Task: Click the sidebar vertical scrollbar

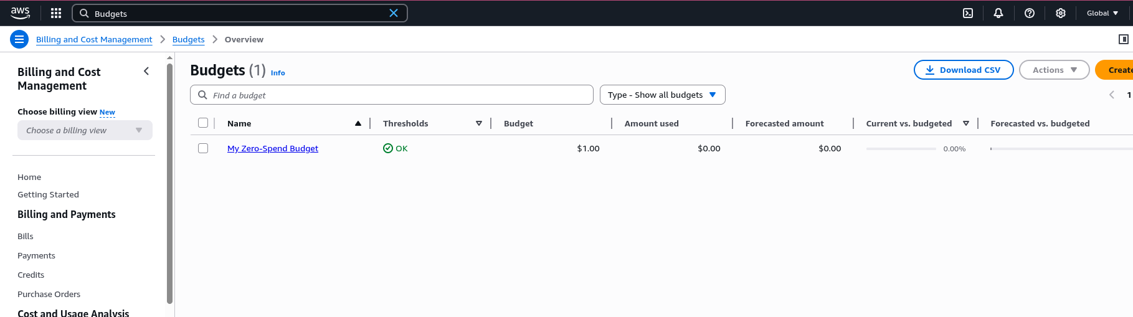Action: click(x=169, y=184)
